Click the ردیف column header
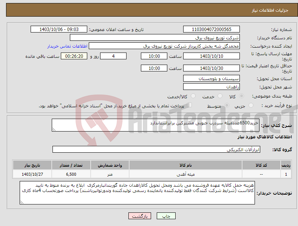Image resolution: width=298 pixels, height=226 pixels. (286, 165)
